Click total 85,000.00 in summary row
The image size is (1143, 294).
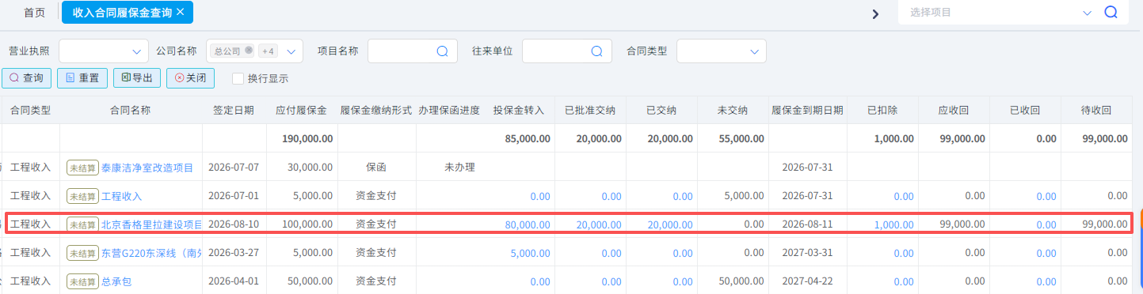point(527,138)
